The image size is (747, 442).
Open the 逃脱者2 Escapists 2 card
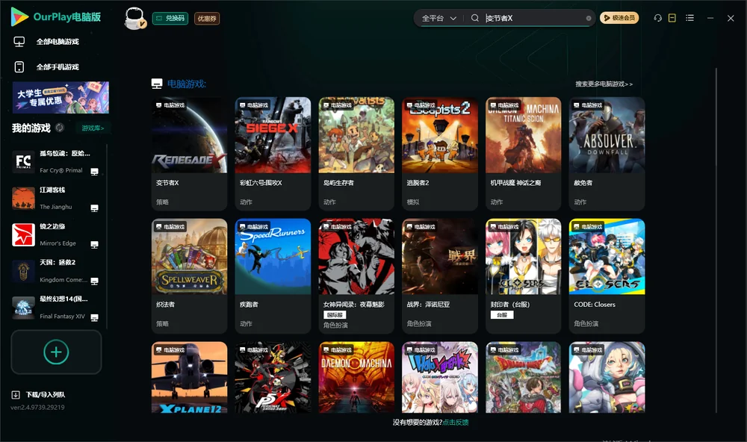click(x=440, y=153)
